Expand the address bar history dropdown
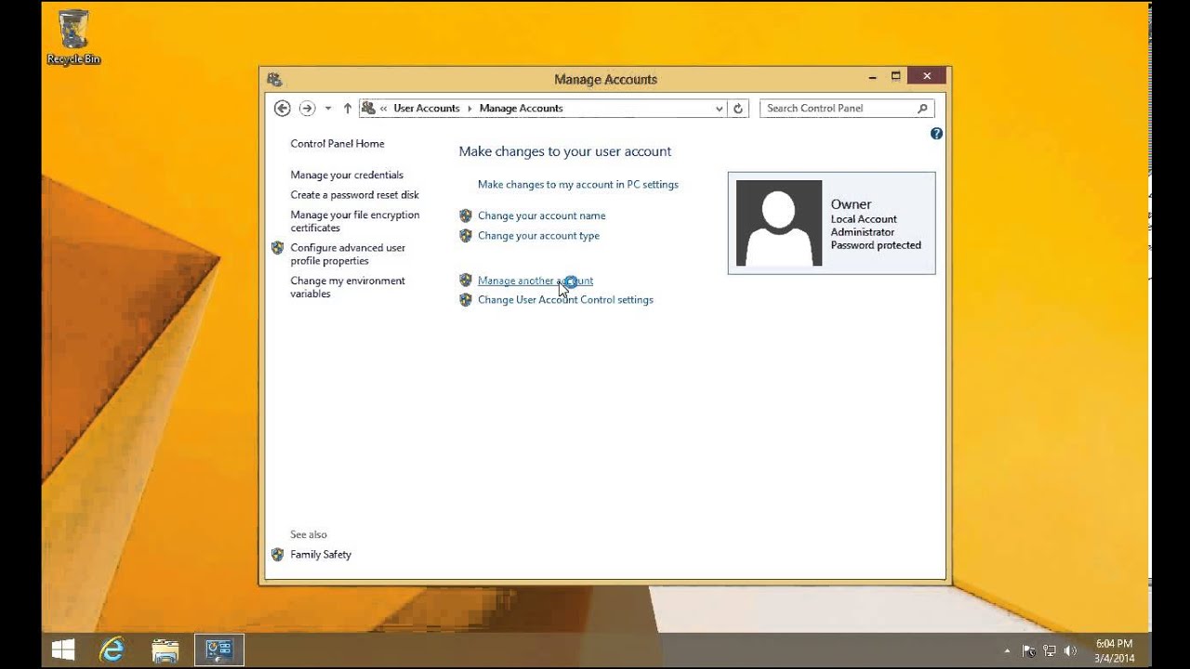Image resolution: width=1190 pixels, height=669 pixels. coord(719,109)
